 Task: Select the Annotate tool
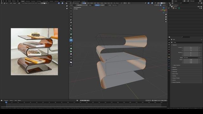point(71,26)
